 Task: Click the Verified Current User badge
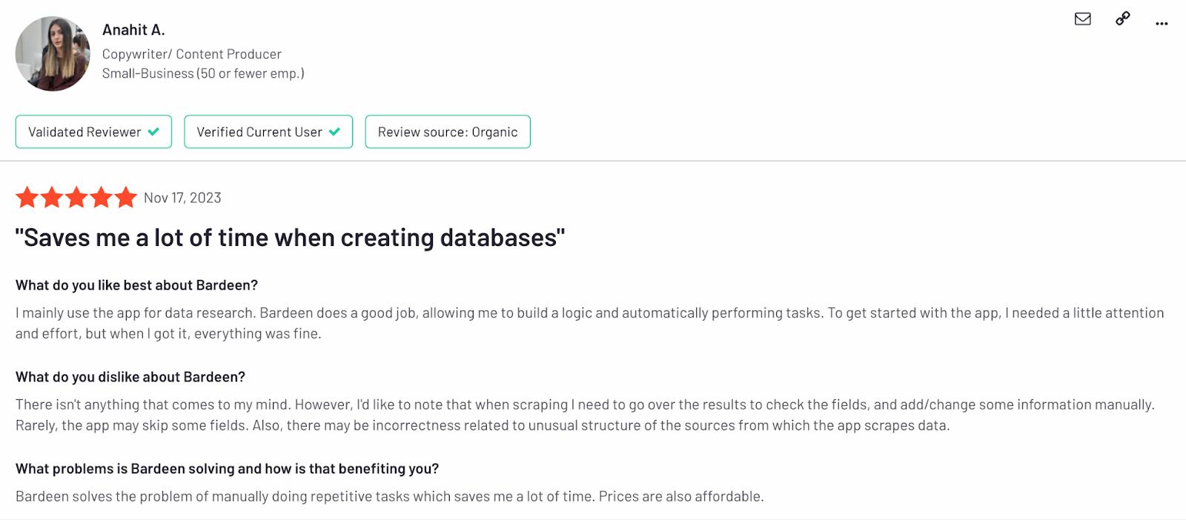pos(268,132)
